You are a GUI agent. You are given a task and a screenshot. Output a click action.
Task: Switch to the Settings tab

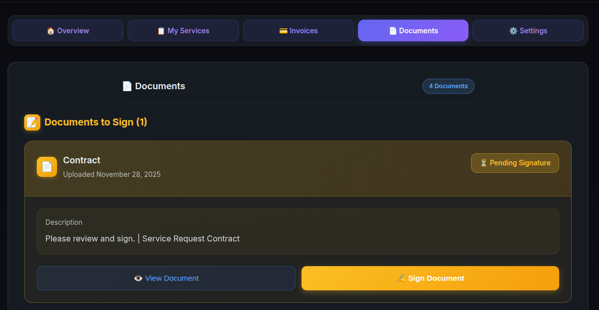pyautogui.click(x=528, y=30)
